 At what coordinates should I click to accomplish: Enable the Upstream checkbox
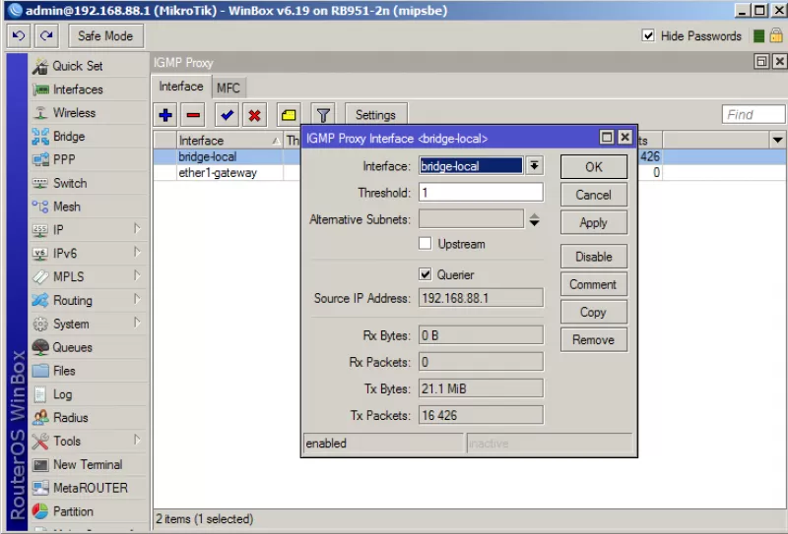point(426,244)
